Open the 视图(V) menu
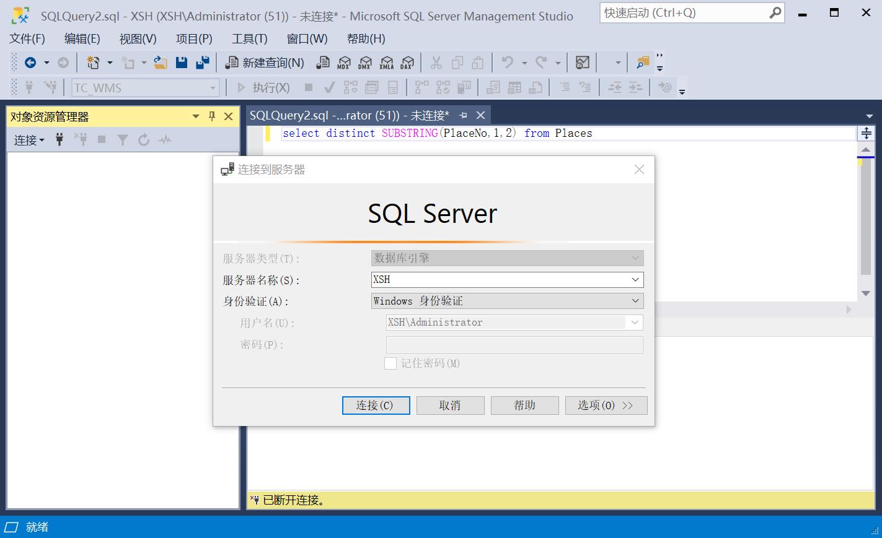 138,38
